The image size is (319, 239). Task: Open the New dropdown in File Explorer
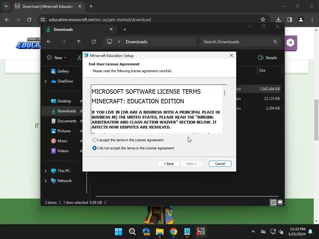[57, 58]
